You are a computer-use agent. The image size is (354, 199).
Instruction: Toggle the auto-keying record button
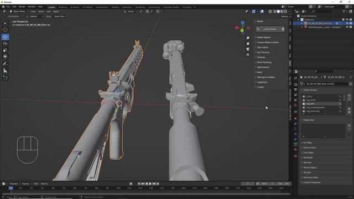131,184
